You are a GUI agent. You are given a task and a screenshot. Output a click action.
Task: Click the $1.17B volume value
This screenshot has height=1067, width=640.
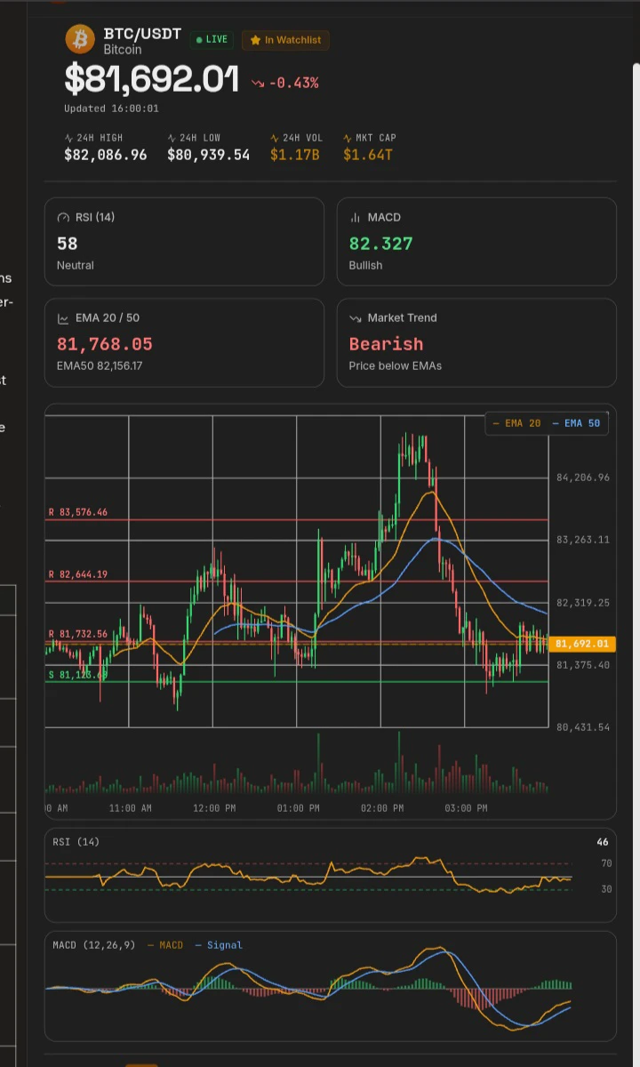tap(295, 155)
